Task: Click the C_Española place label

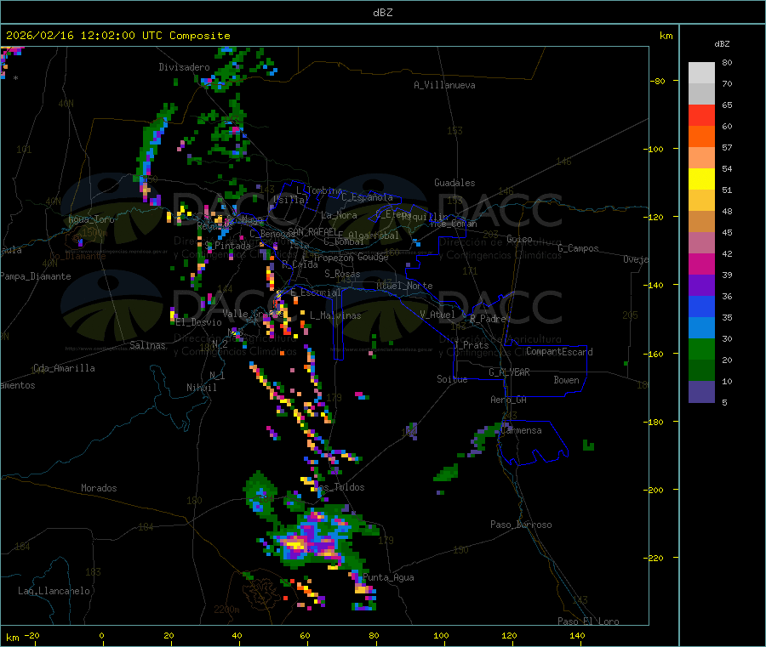Action: click(x=367, y=197)
